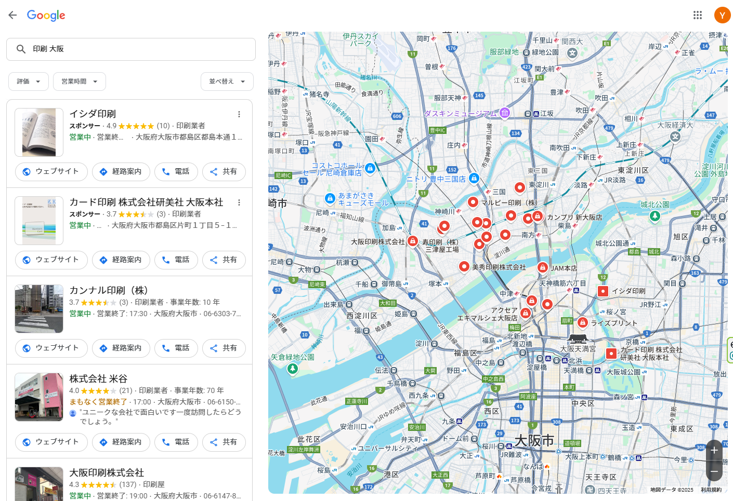This screenshot has height=501, width=733.
Task: Open more options for カード印刷 研美社
Action: click(239, 202)
